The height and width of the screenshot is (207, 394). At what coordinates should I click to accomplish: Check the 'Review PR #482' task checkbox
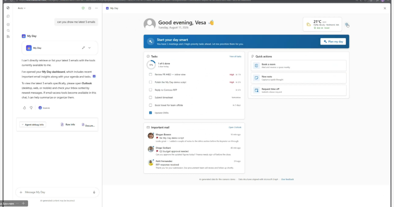(150, 75)
